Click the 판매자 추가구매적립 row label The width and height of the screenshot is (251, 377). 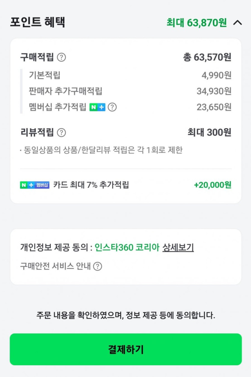tap(66, 91)
